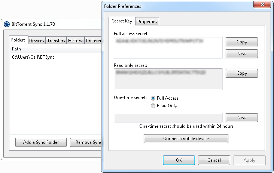
Task: Click Connect mobile device button
Action: click(x=186, y=139)
